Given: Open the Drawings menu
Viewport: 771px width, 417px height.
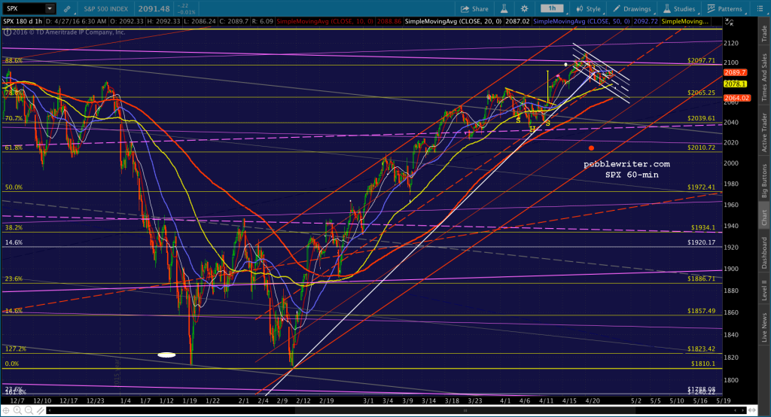Looking at the screenshot, I should (x=632, y=9).
